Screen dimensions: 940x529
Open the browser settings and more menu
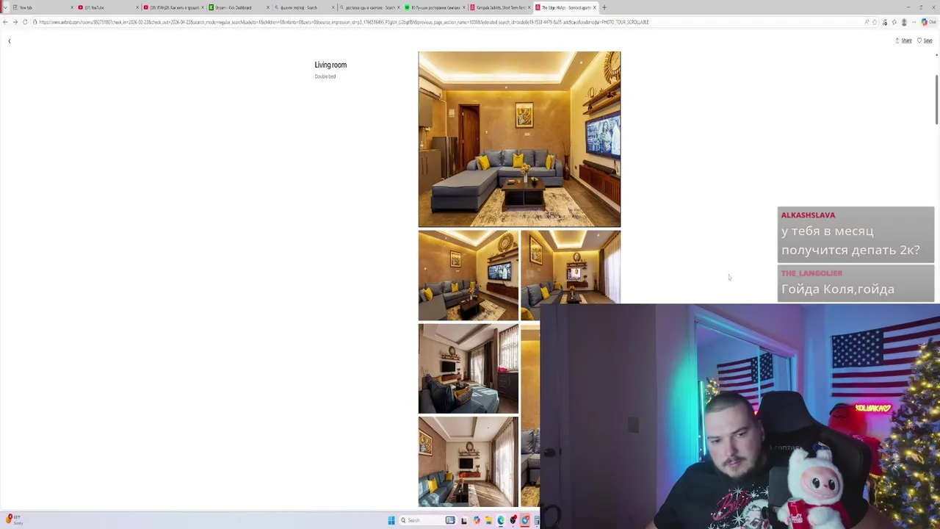tap(914, 22)
